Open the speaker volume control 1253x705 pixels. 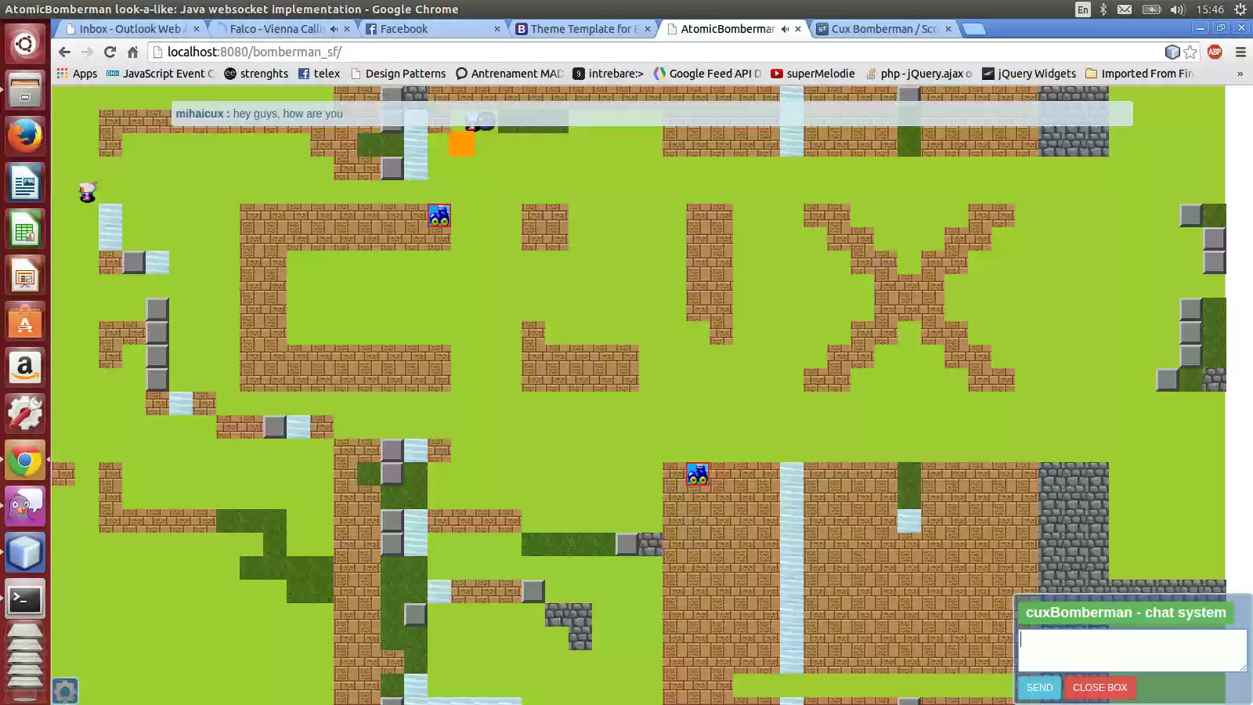tap(1176, 9)
